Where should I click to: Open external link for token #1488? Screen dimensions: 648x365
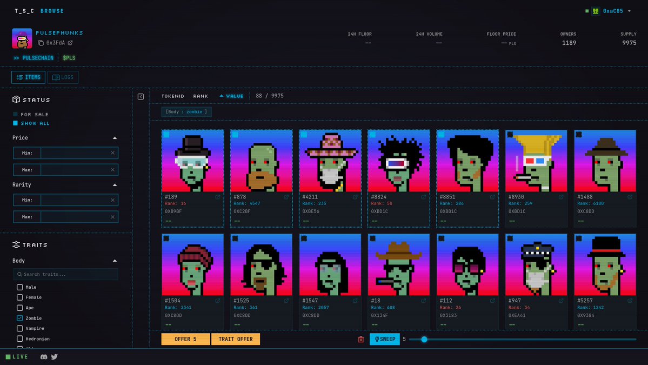pyautogui.click(x=630, y=197)
